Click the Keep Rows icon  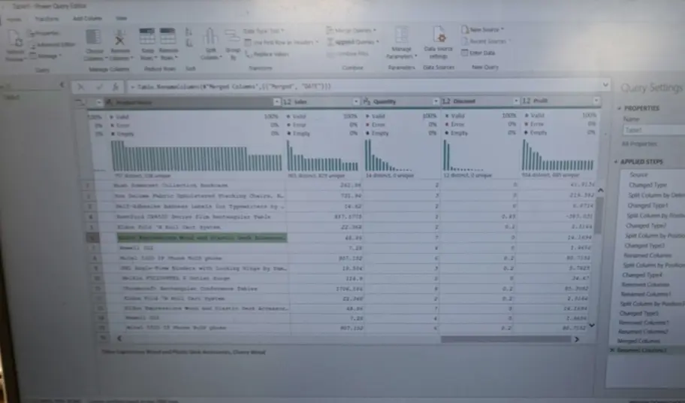click(146, 36)
